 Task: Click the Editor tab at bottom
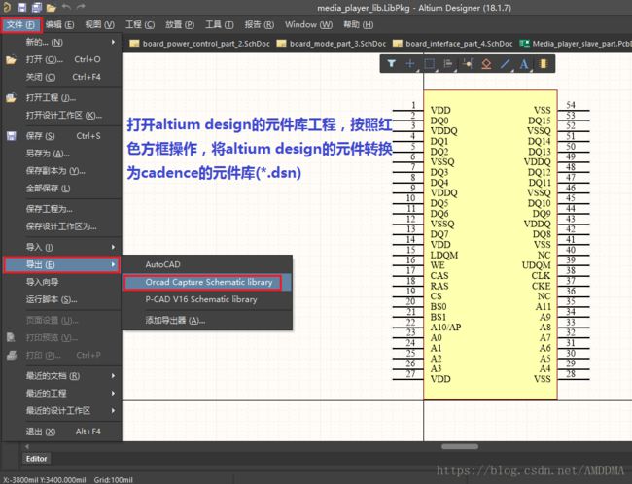tap(36, 459)
